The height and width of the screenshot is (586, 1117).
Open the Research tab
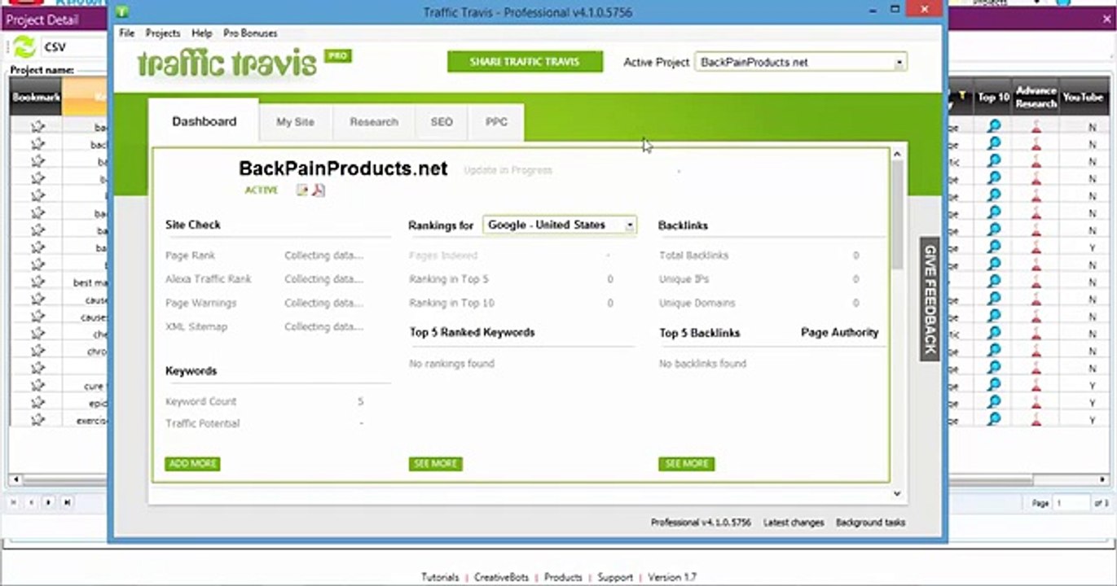coord(374,122)
